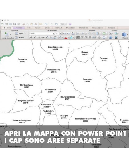The width and height of the screenshot is (129, 167).
Task: Decrease font size with A down icon
Action: coord(68,33)
